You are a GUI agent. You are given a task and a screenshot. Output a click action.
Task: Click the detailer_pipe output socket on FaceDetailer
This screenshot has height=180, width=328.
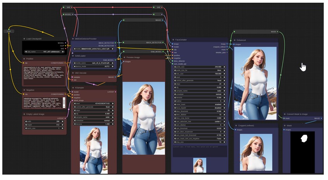click(227, 53)
